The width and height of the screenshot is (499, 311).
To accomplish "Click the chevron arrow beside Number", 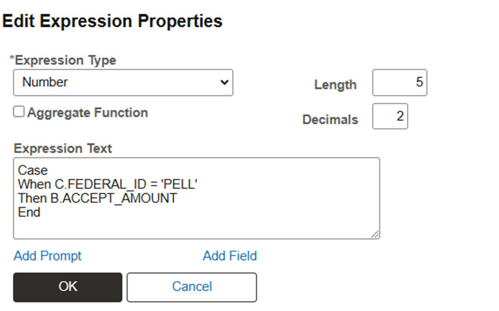I will 224,83.
